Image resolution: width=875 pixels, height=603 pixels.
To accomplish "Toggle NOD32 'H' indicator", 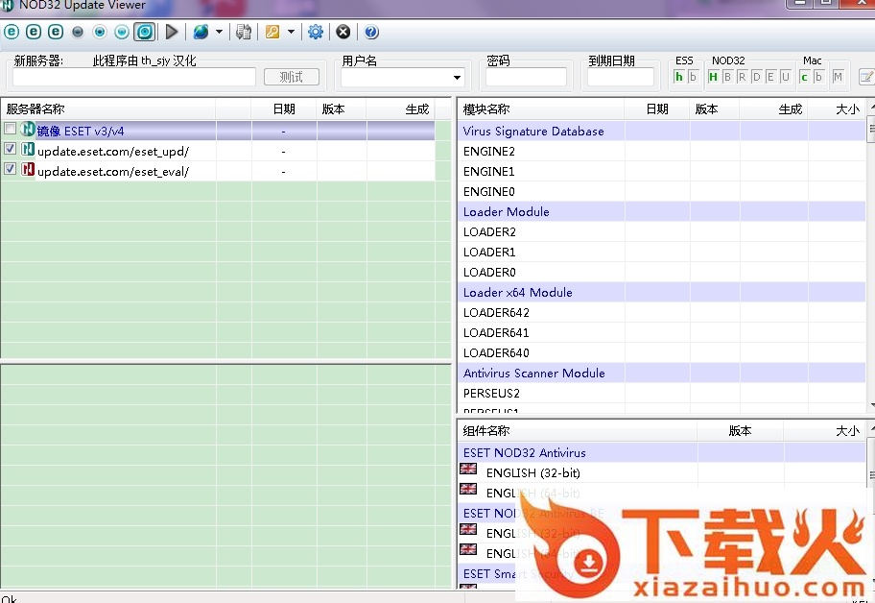I will tap(713, 77).
